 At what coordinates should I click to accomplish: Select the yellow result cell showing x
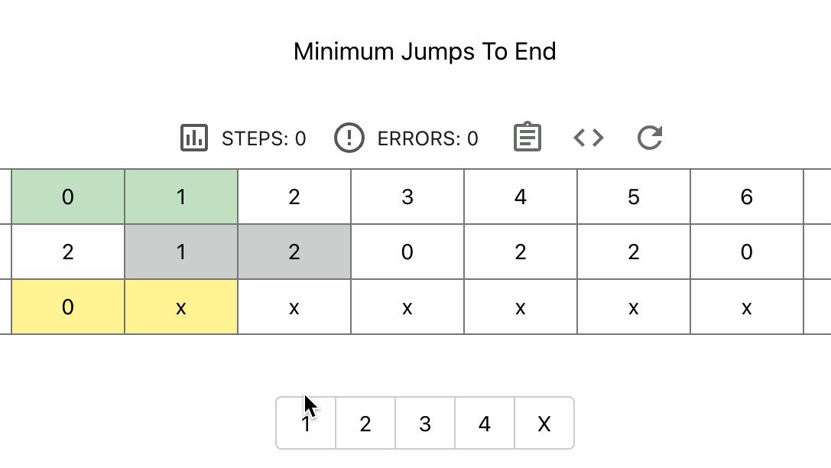pos(181,307)
